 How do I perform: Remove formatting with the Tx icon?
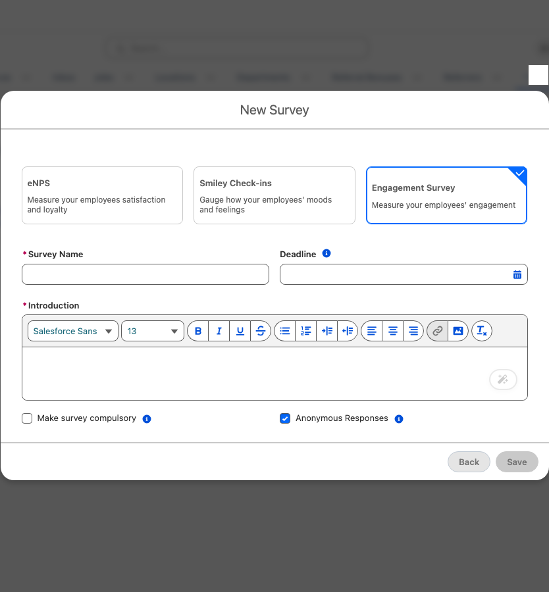tap(482, 331)
